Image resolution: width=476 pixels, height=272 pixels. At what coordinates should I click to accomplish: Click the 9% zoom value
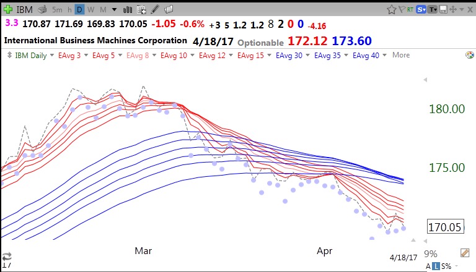(431, 253)
